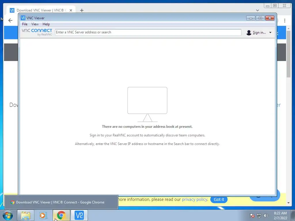This screenshot has width=295, height=221.
Task: Open Chrome tab search chevron
Action: [258, 10]
